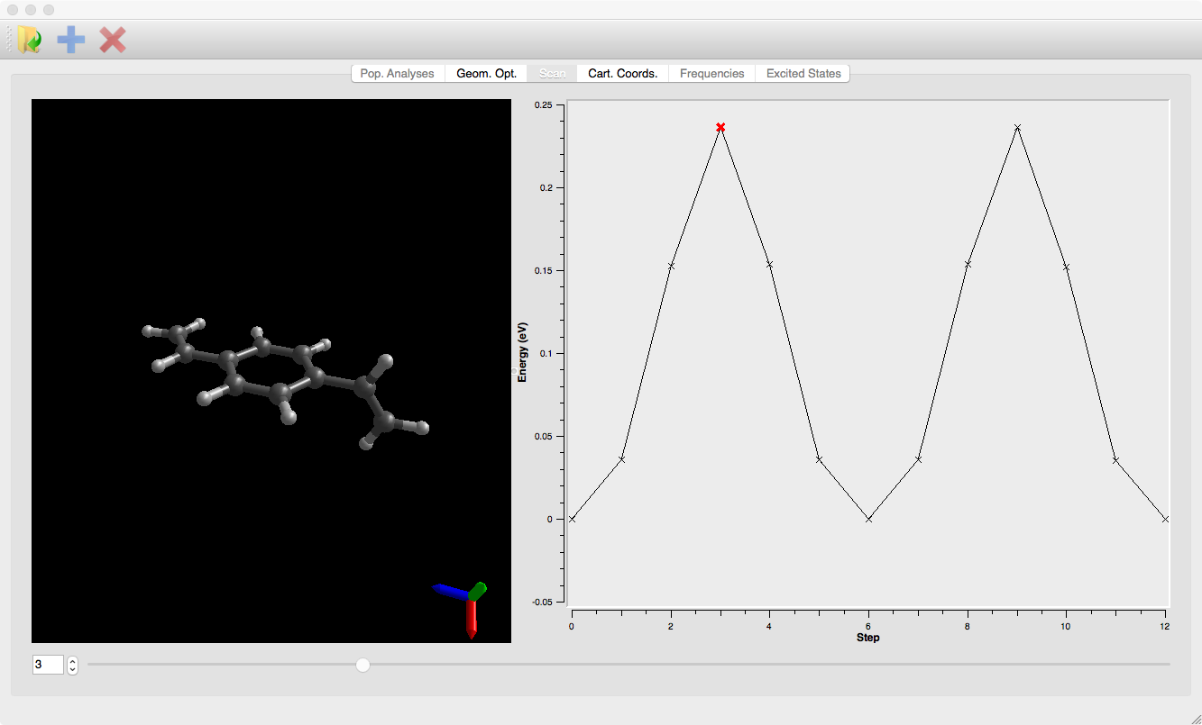Screen dimensions: 1202x725
Task: Decrement step with spin box down arrow
Action: 73,669
